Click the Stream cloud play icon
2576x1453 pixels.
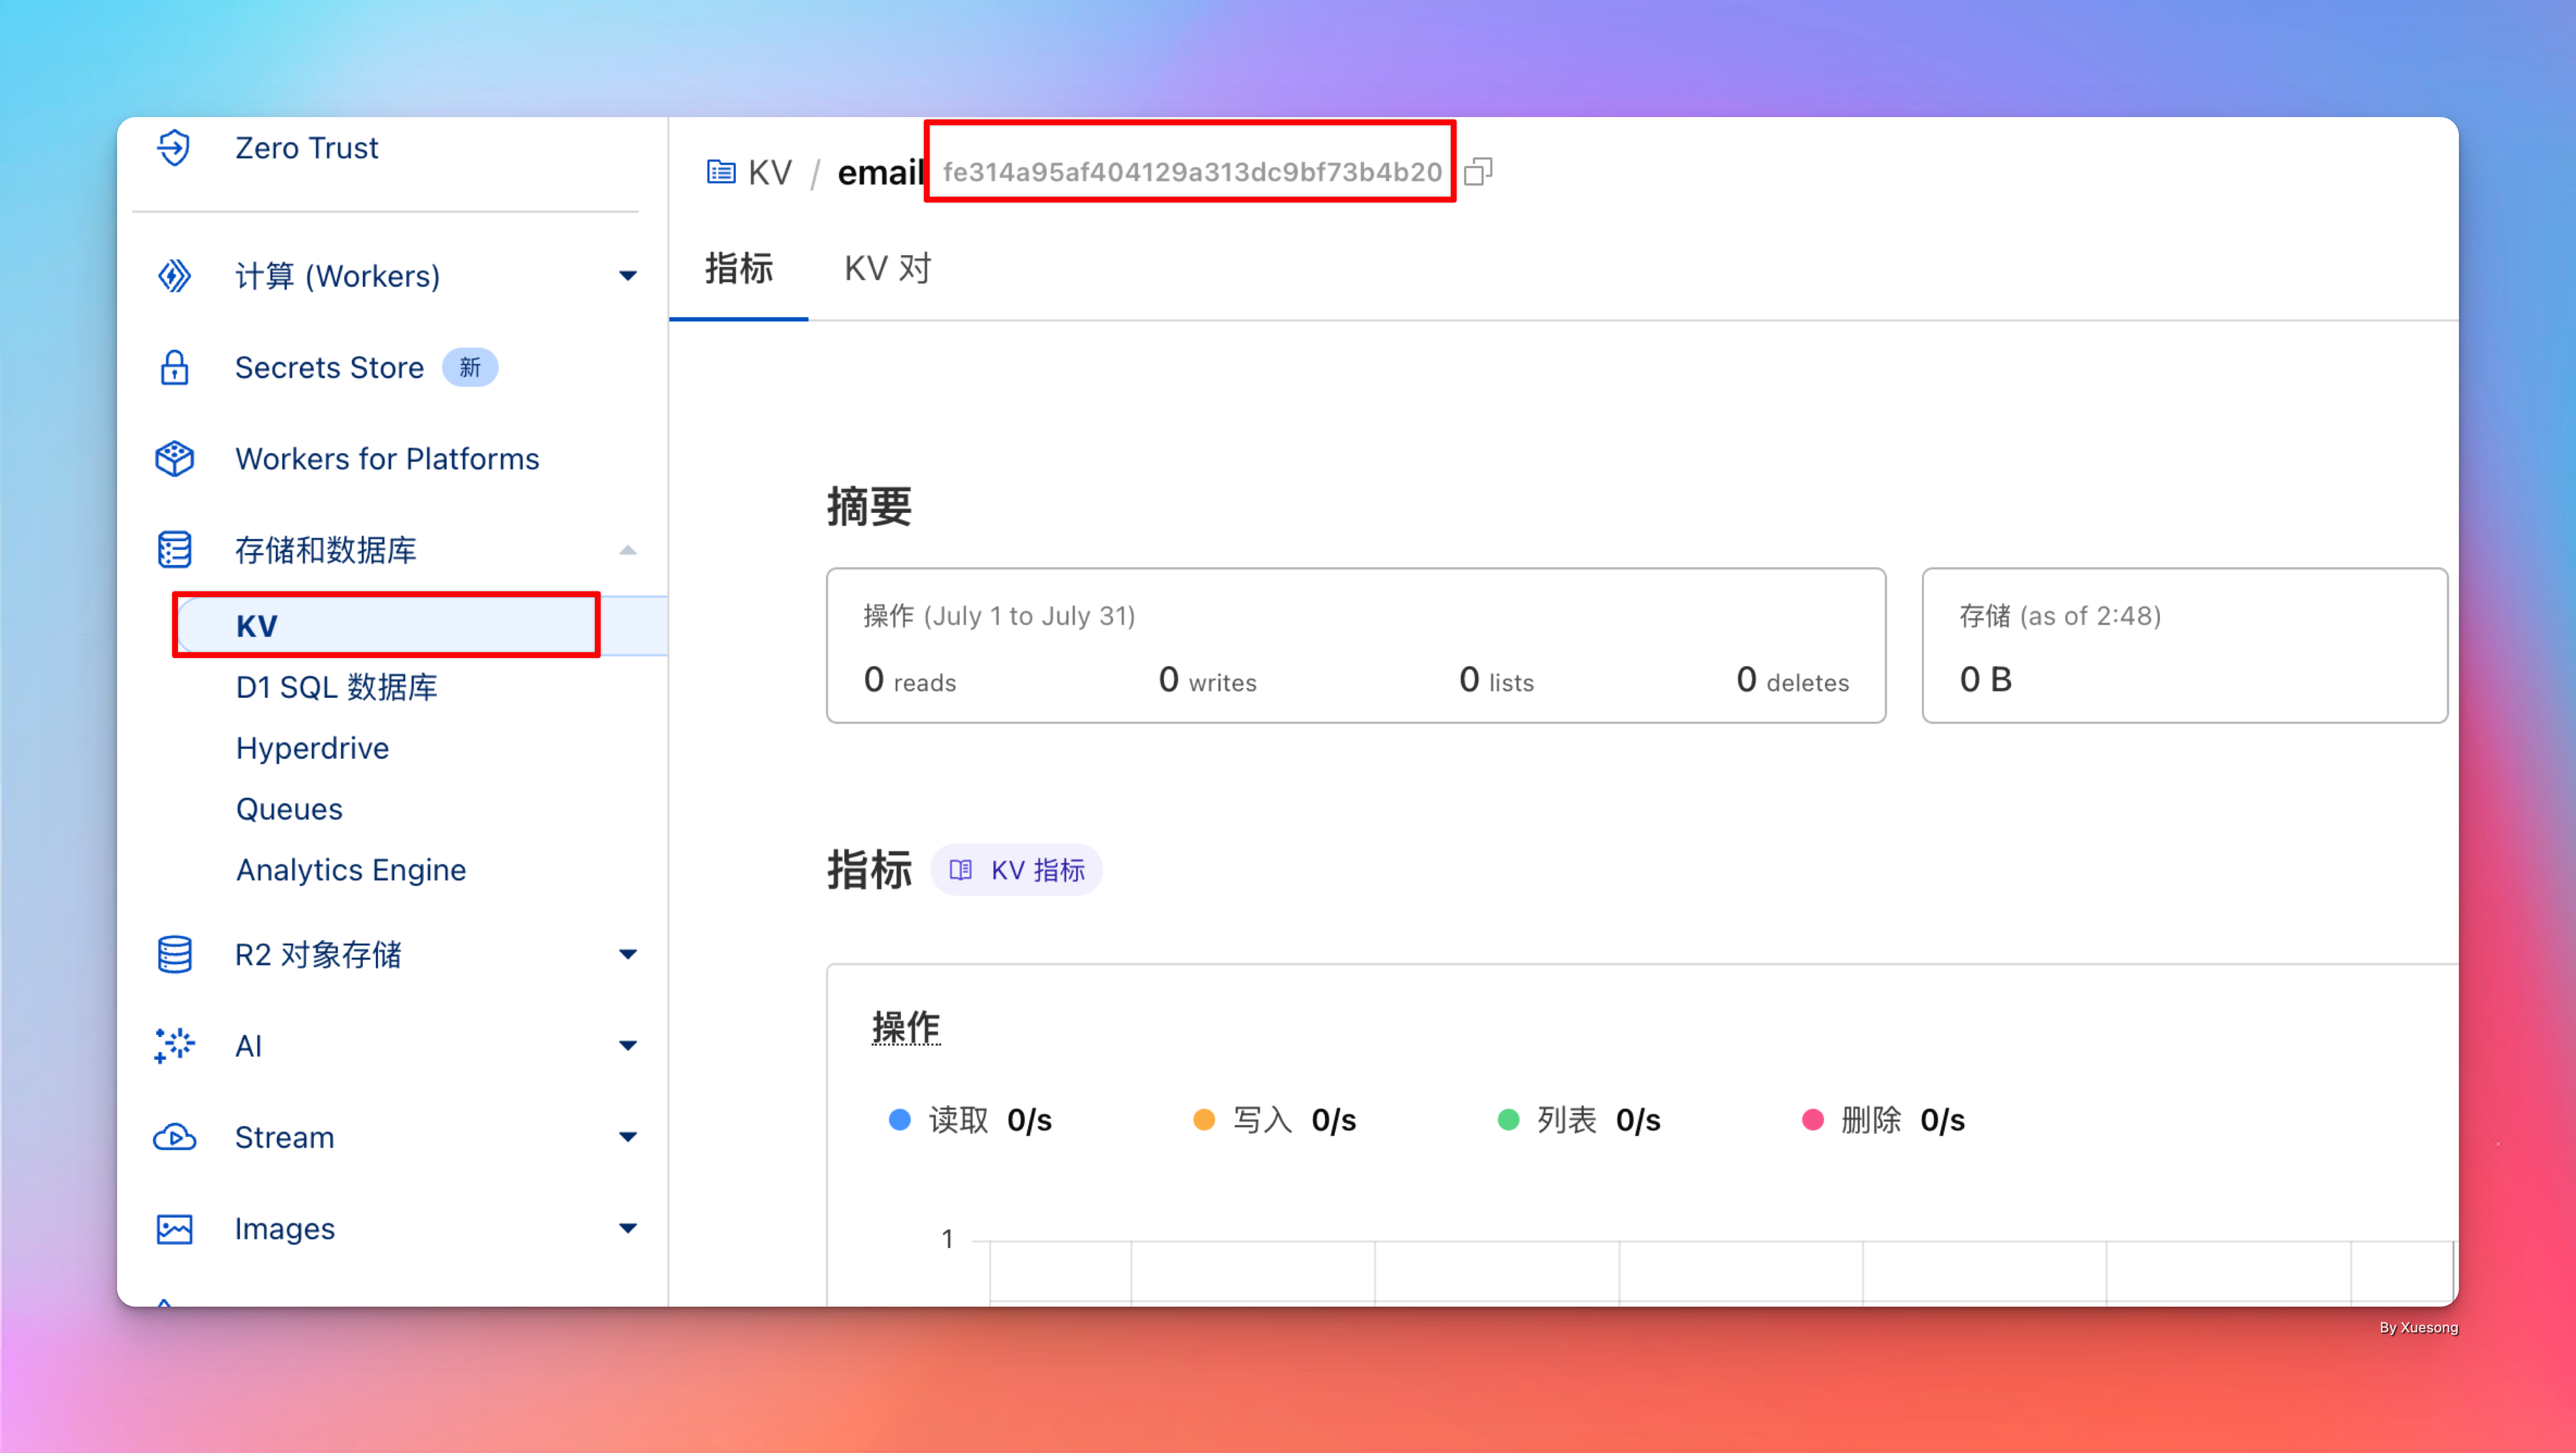coord(174,1137)
